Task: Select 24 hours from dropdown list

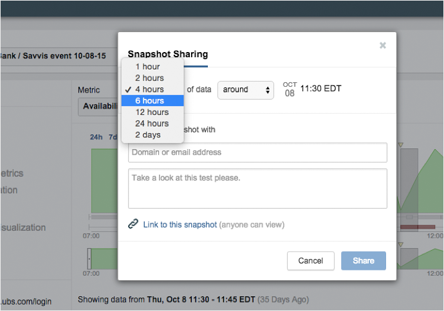Action: point(152,123)
